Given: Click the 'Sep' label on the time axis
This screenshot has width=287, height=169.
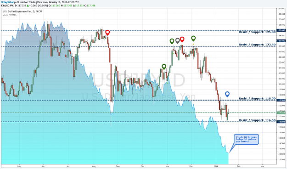Looking at the screenshot, I should tap(118, 166).
